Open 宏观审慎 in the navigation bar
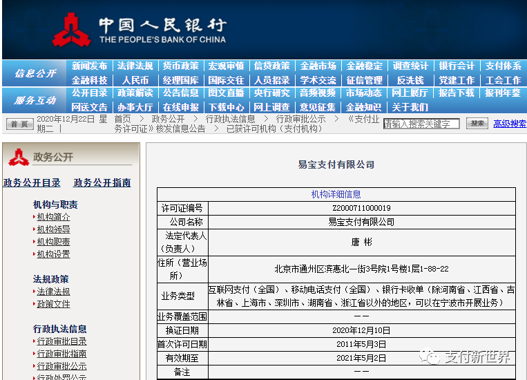527x380 pixels. coord(226,66)
